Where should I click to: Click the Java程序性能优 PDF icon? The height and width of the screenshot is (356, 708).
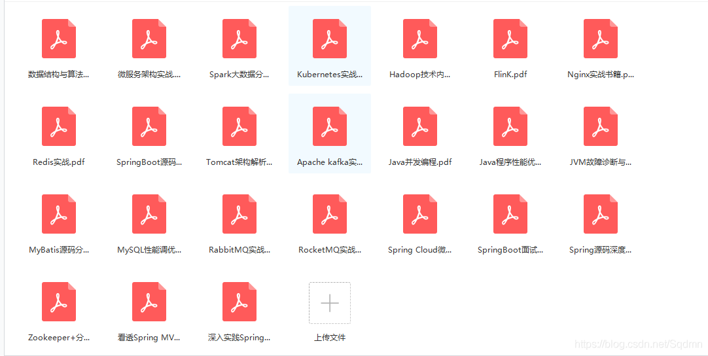(510, 126)
